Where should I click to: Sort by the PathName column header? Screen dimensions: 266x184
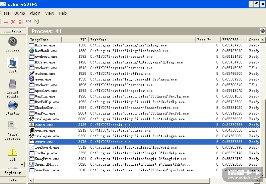pos(142,40)
